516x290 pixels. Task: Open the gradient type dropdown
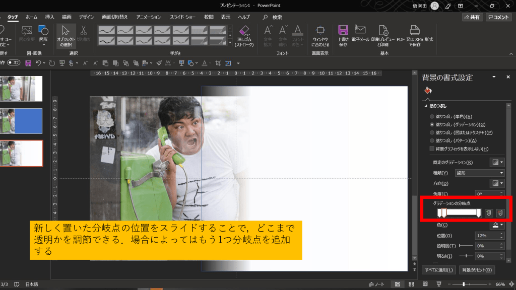(x=479, y=173)
